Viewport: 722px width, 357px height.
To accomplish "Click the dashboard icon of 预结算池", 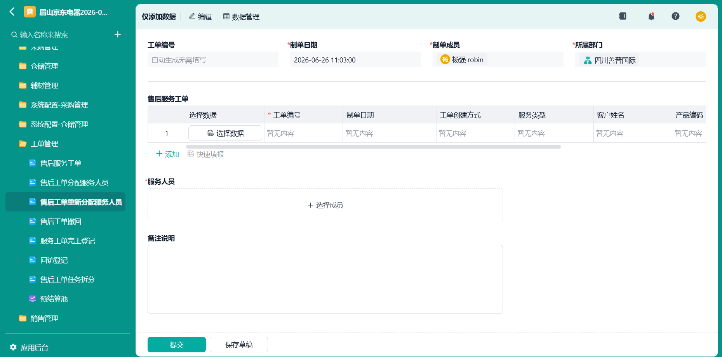I will pos(33,299).
